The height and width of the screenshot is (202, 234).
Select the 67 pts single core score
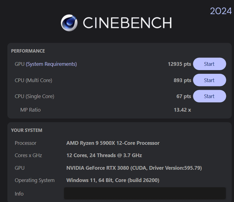(184, 96)
